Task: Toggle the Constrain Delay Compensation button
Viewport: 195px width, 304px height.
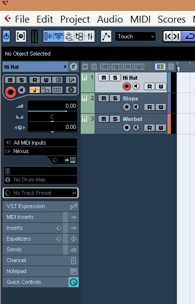Action: [x=21, y=36]
